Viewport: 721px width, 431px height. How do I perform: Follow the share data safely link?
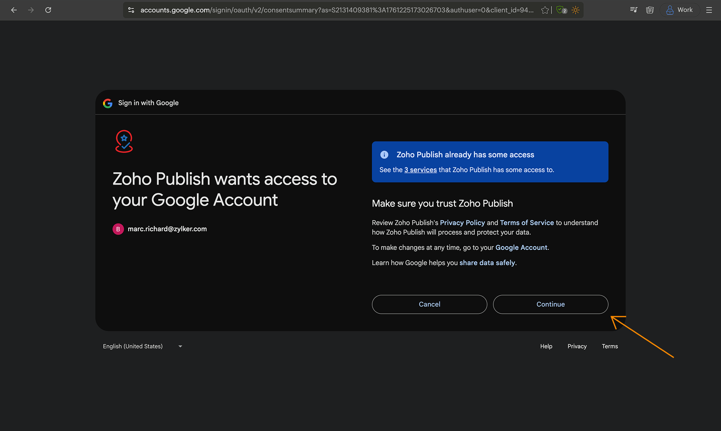487,263
